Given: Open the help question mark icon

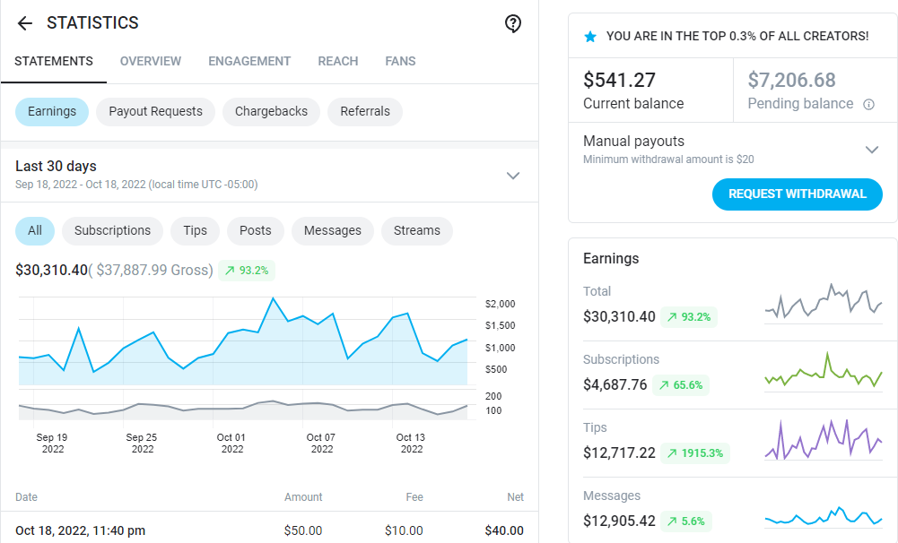Looking at the screenshot, I should [x=513, y=23].
